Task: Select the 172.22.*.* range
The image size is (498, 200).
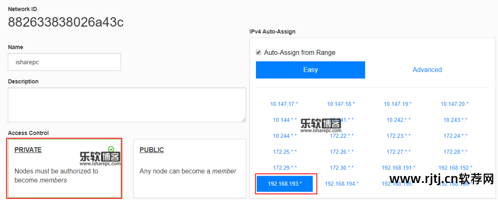Action: pos(341,136)
